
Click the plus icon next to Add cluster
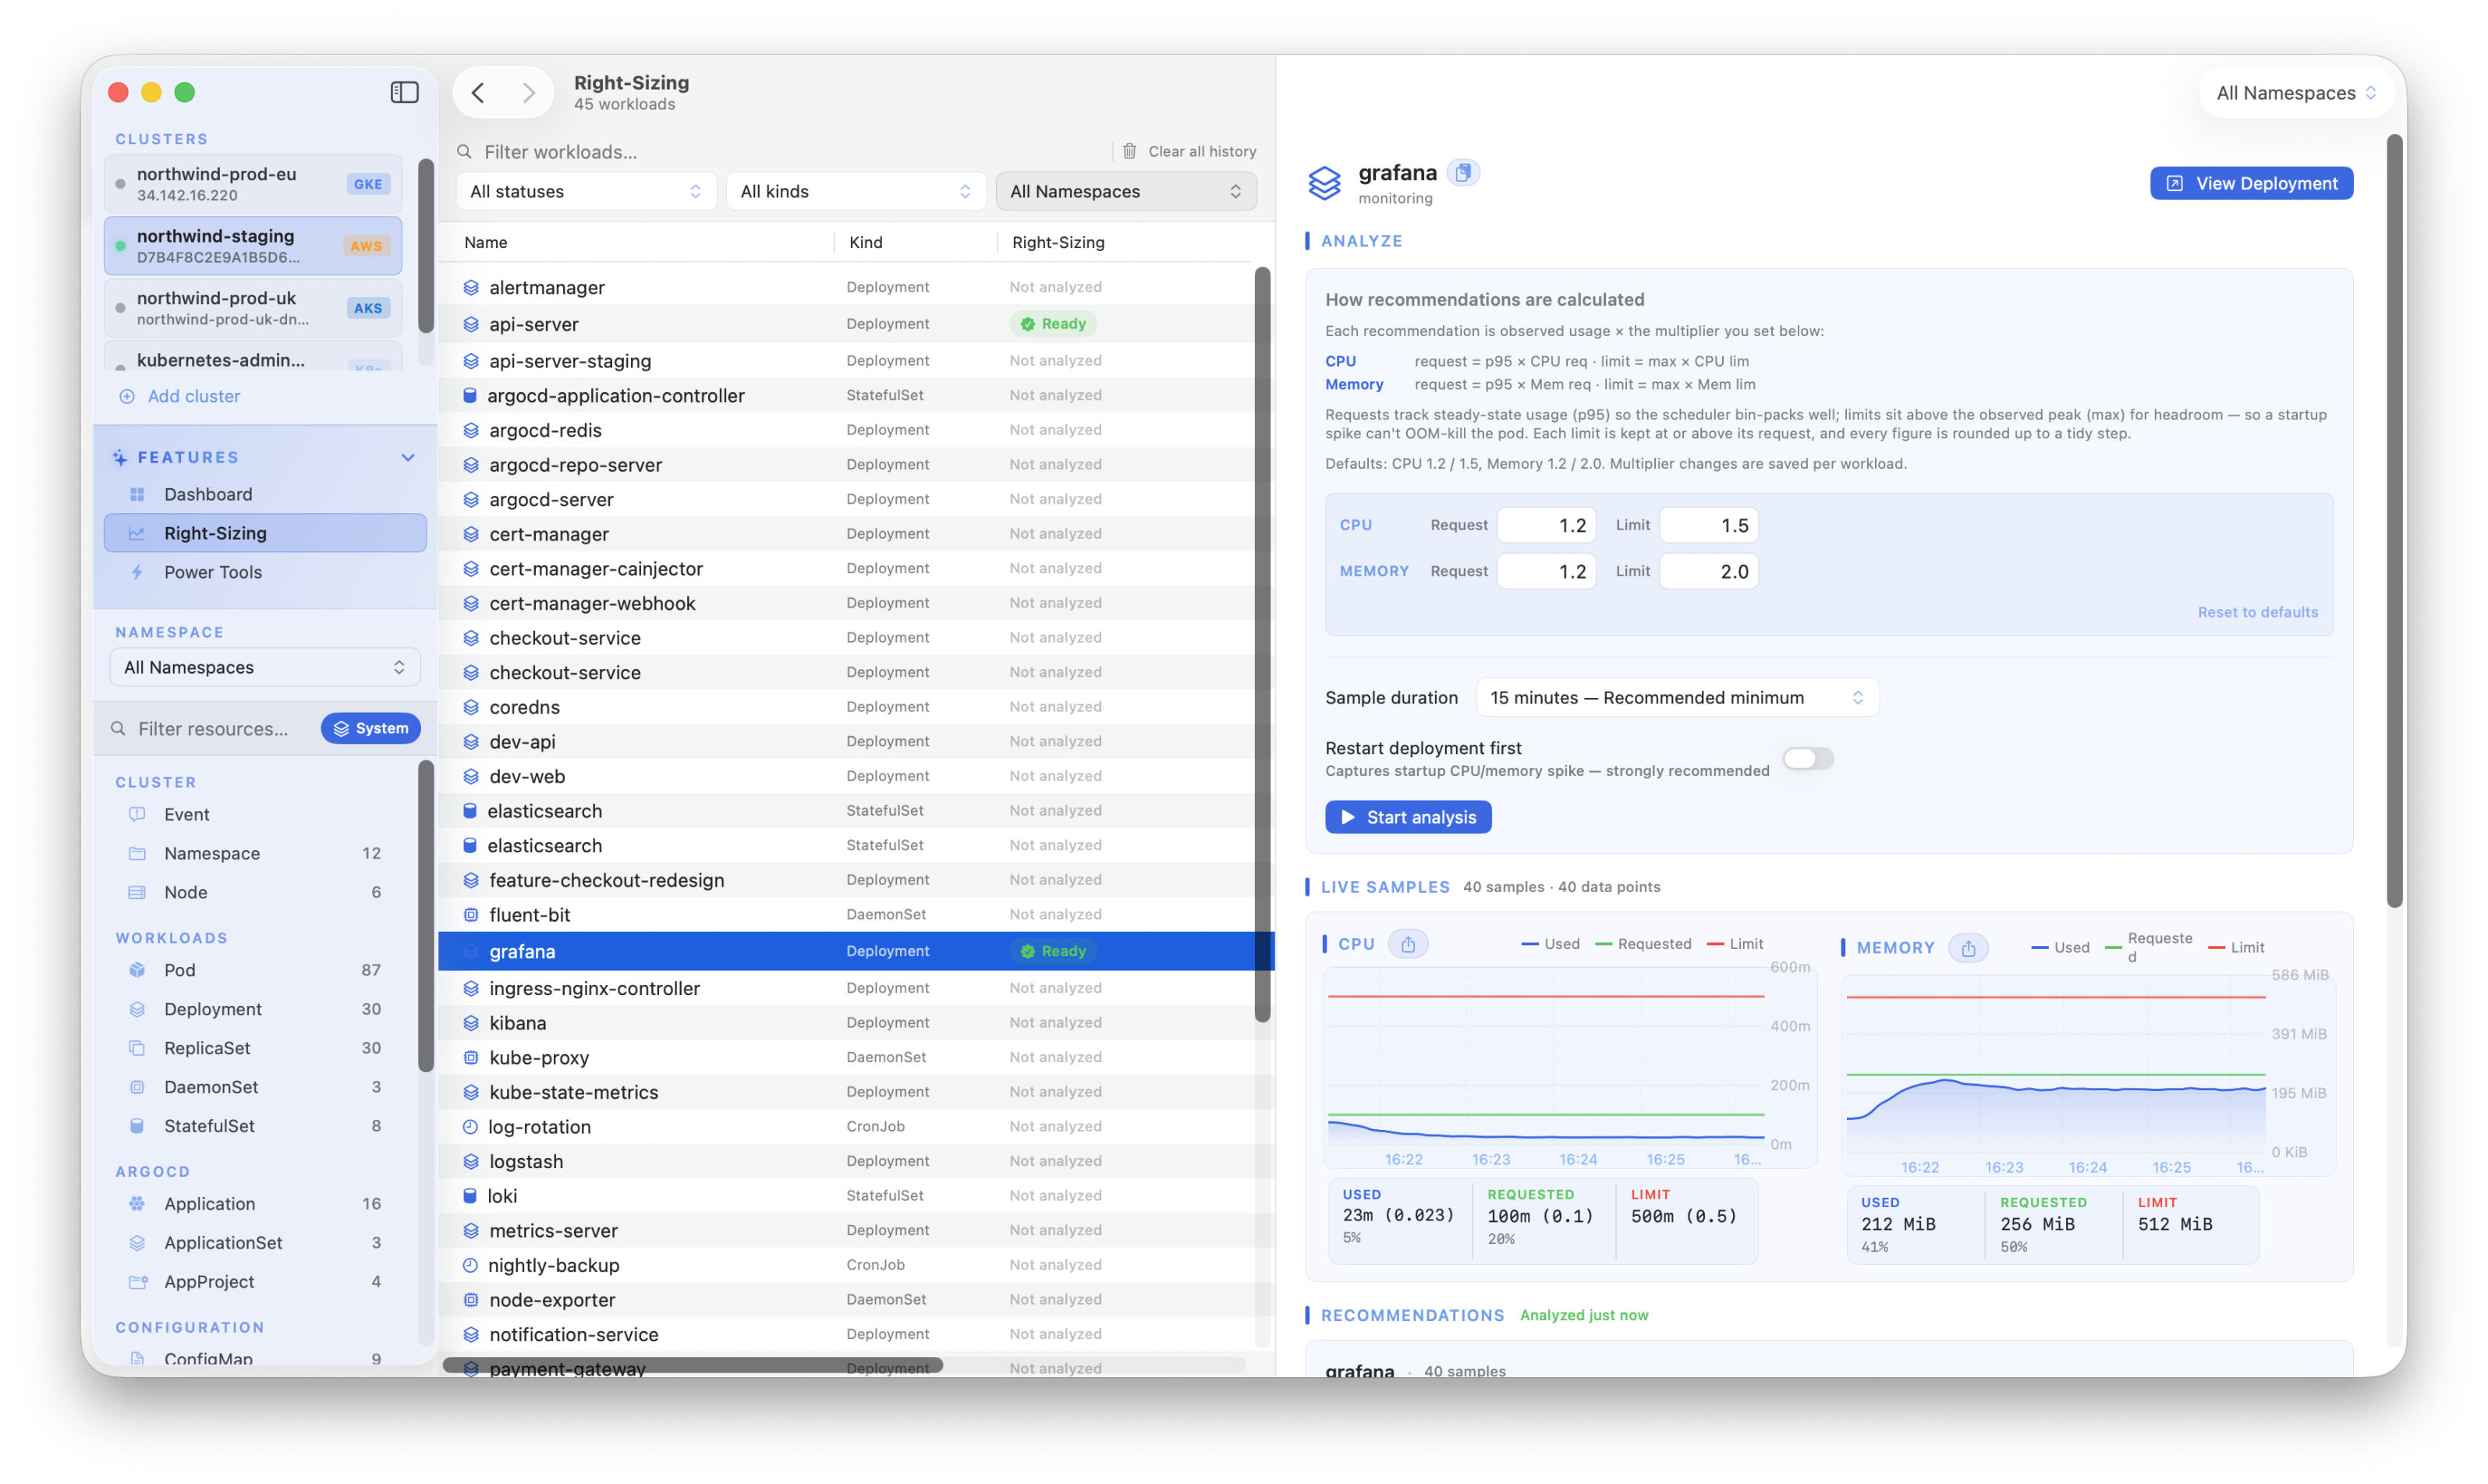[x=127, y=396]
